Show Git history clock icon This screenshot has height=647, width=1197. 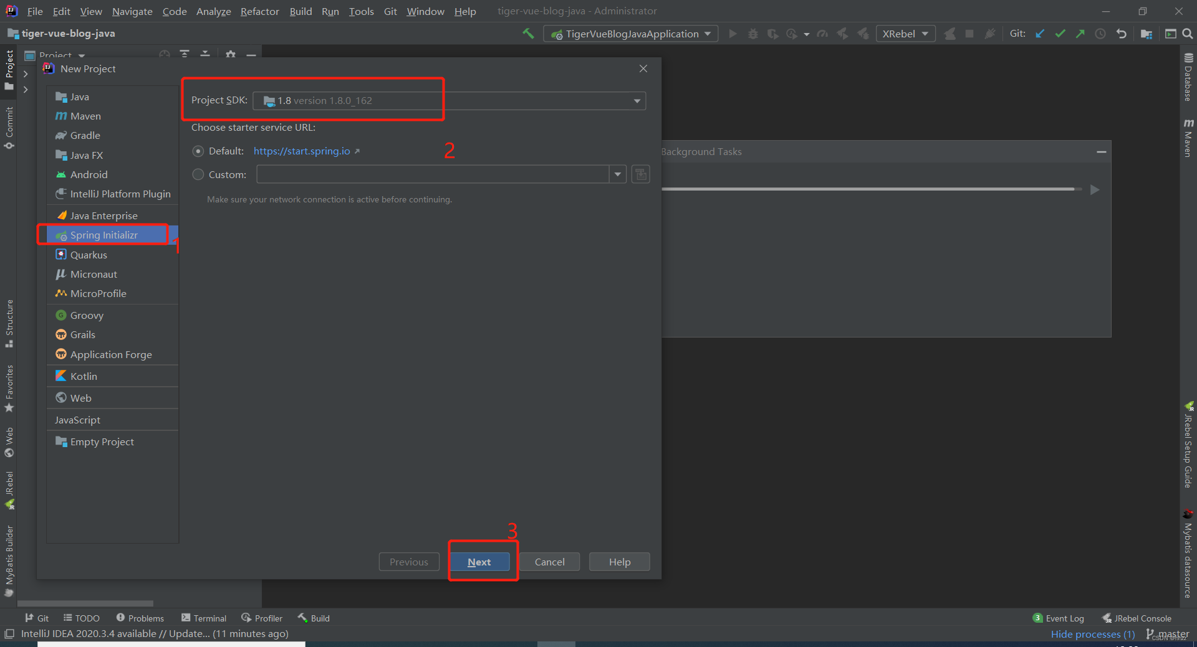pos(1100,34)
